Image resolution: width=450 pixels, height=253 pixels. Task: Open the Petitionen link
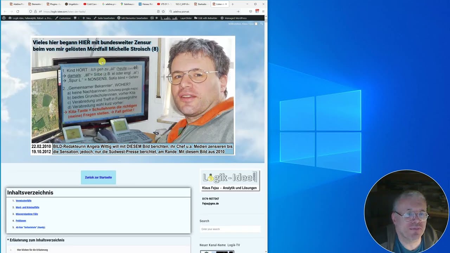[x=21, y=221]
